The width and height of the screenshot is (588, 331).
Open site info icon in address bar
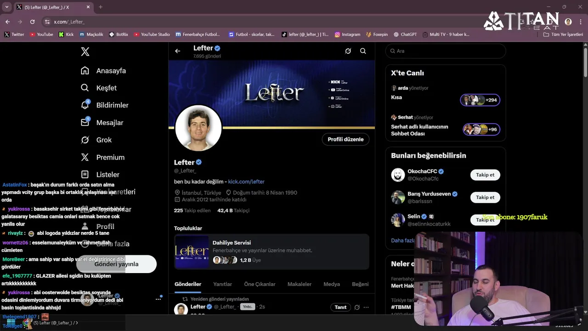47,22
